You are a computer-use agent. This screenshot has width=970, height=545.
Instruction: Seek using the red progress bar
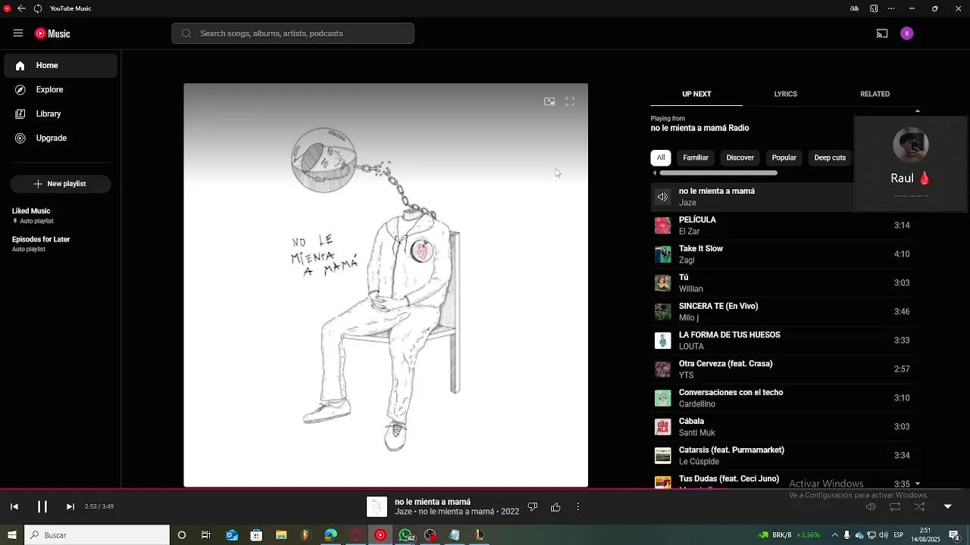485,489
